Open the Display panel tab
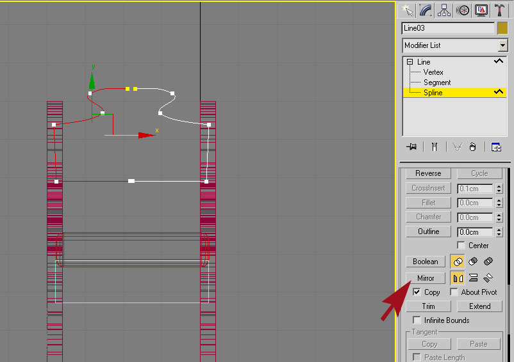The image size is (514, 362). click(x=481, y=10)
